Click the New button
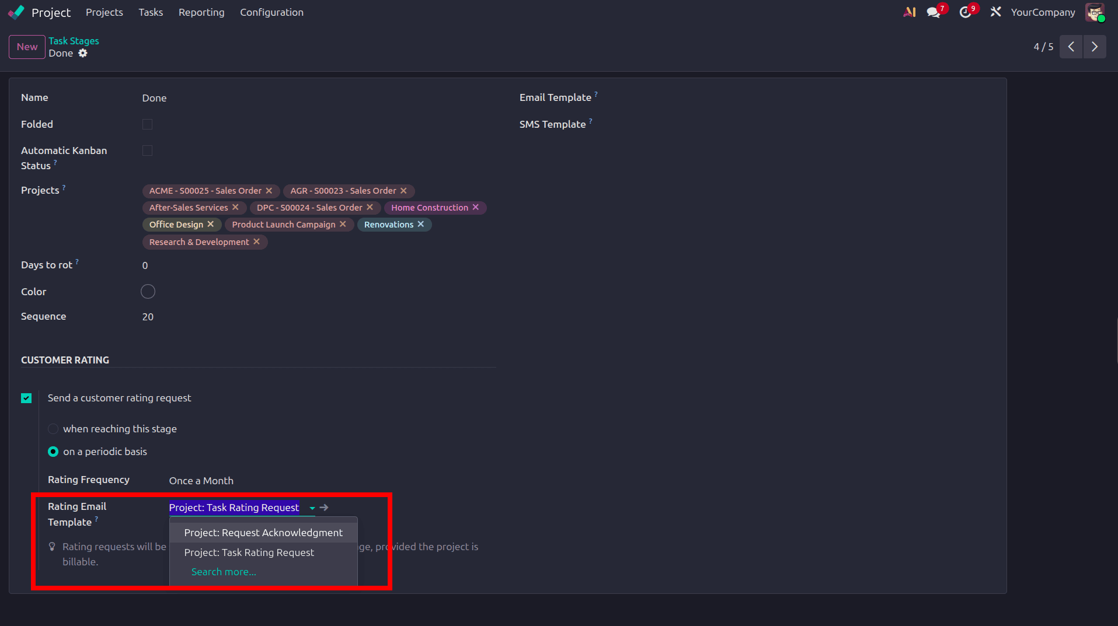Image resolution: width=1118 pixels, height=626 pixels. click(x=27, y=47)
